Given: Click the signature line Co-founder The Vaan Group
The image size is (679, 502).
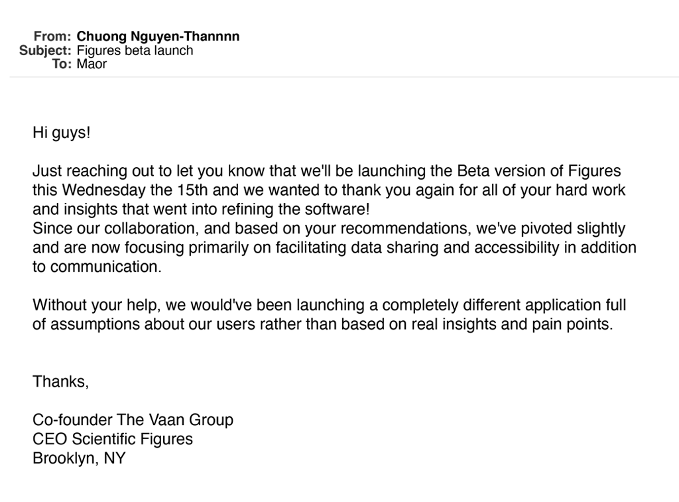Looking at the screenshot, I should [x=133, y=420].
